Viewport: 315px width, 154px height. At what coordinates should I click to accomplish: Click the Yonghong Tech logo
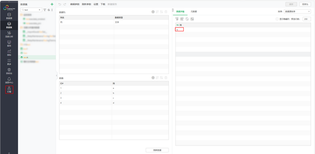coord(9,8)
